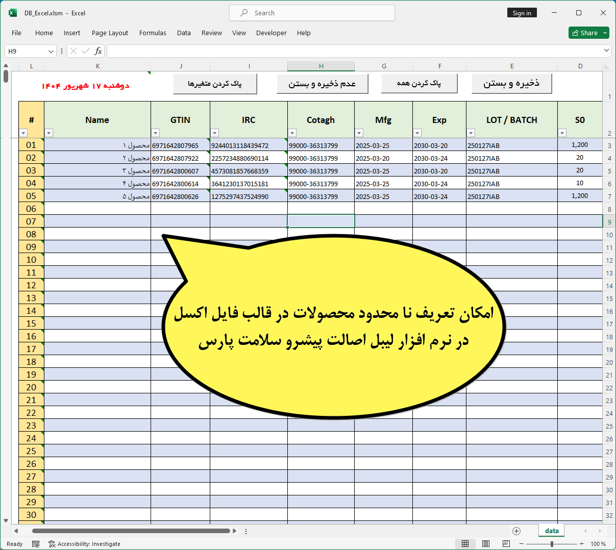Open Accessibility: Investigate checker
The height and width of the screenshot is (550, 616).
click(84, 544)
